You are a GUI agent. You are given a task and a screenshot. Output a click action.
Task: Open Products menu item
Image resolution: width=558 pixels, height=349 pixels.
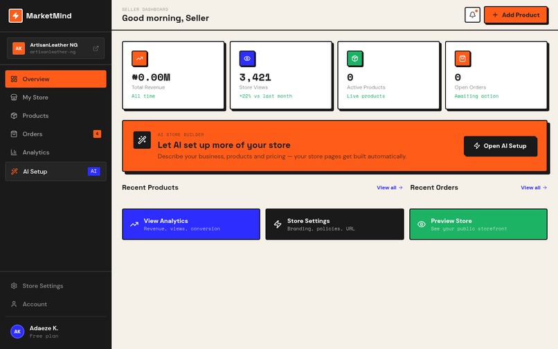[56, 116]
